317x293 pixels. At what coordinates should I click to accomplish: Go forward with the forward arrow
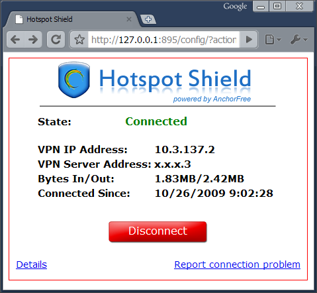33,40
